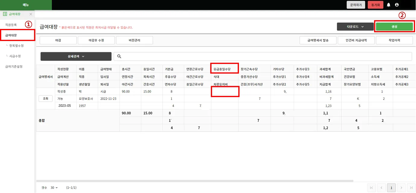Click the search magnifier icon
This screenshot has width=416, height=193.
[x=119, y=56]
